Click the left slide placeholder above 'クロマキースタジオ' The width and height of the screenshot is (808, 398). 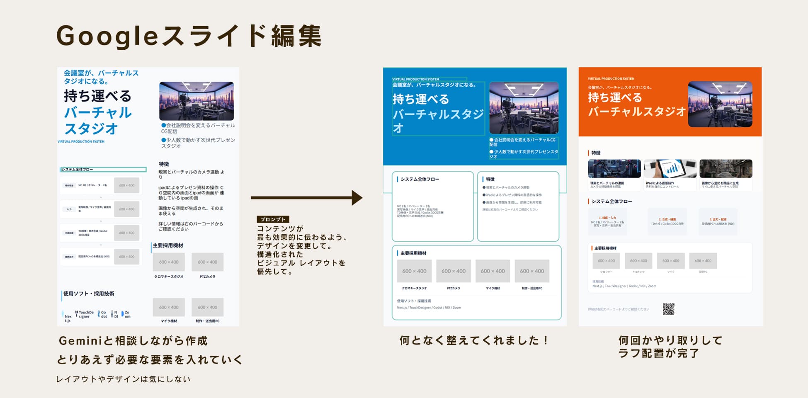(169, 262)
